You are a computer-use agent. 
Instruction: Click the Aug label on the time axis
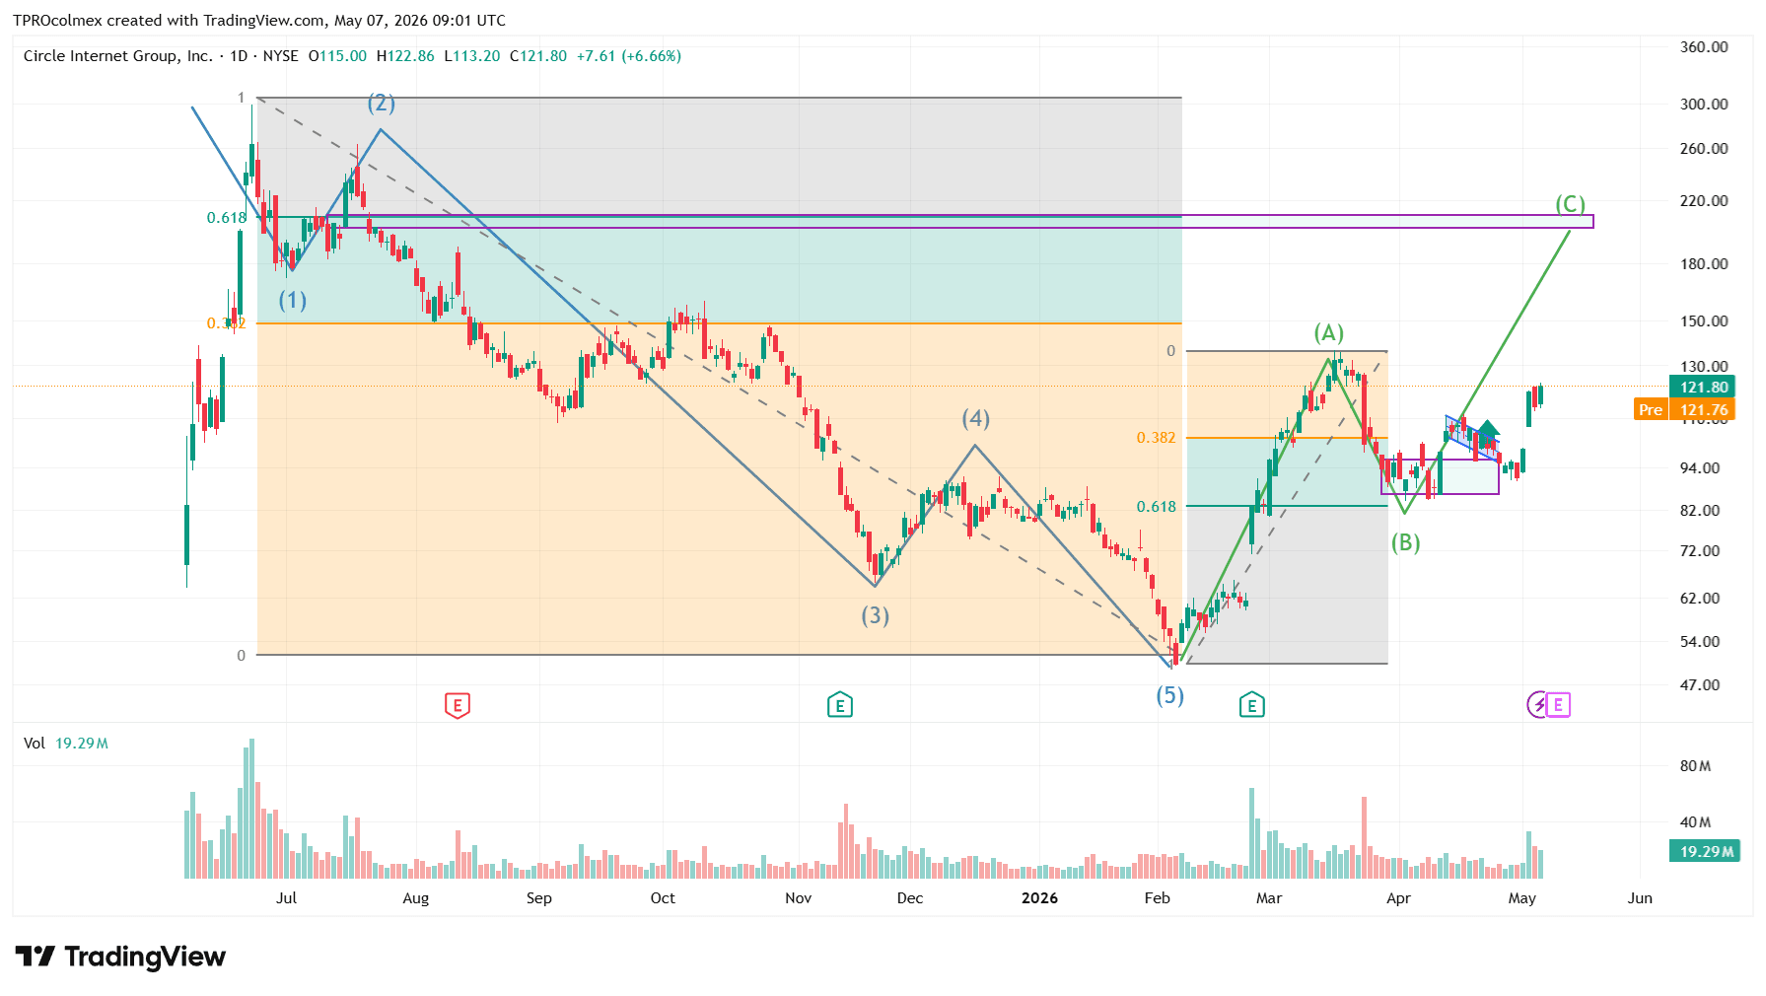[416, 898]
